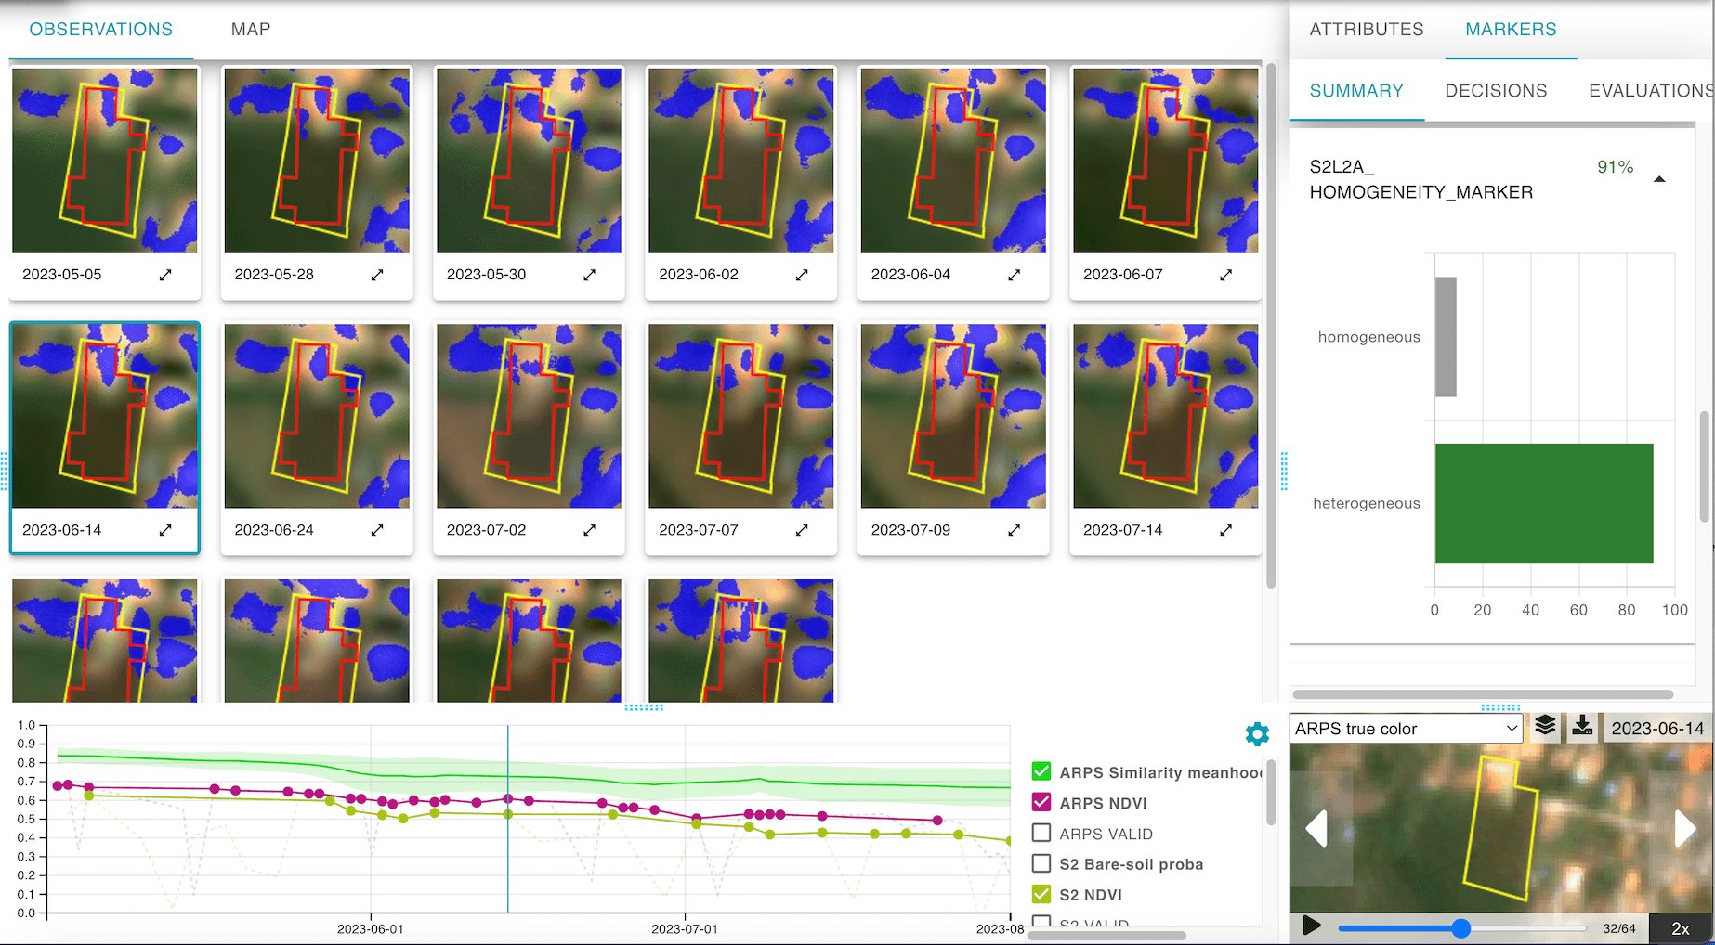Open chart settings gear icon
Image resolution: width=1715 pixels, height=945 pixels.
[1257, 734]
